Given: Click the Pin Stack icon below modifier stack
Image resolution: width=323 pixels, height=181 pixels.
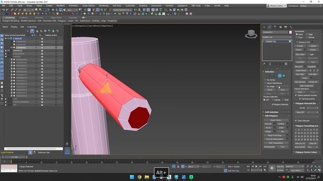Looking at the screenshot, I should coord(264,64).
